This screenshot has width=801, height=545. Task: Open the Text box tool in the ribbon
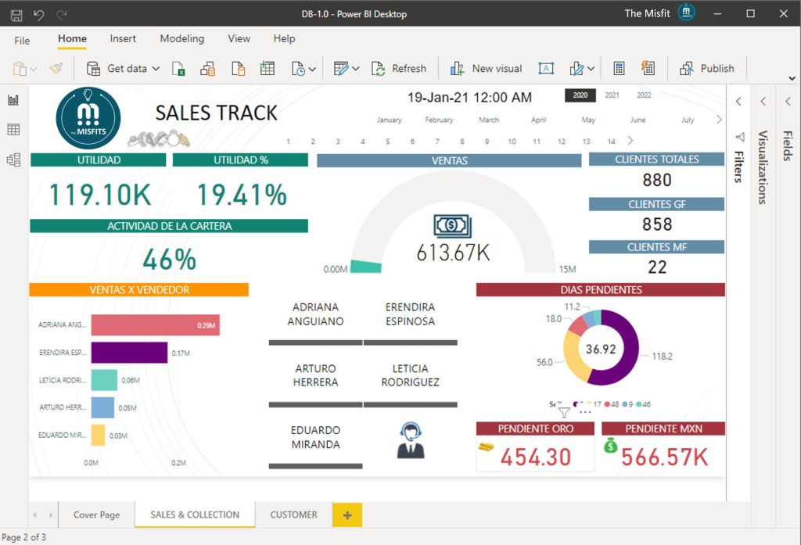coord(546,69)
